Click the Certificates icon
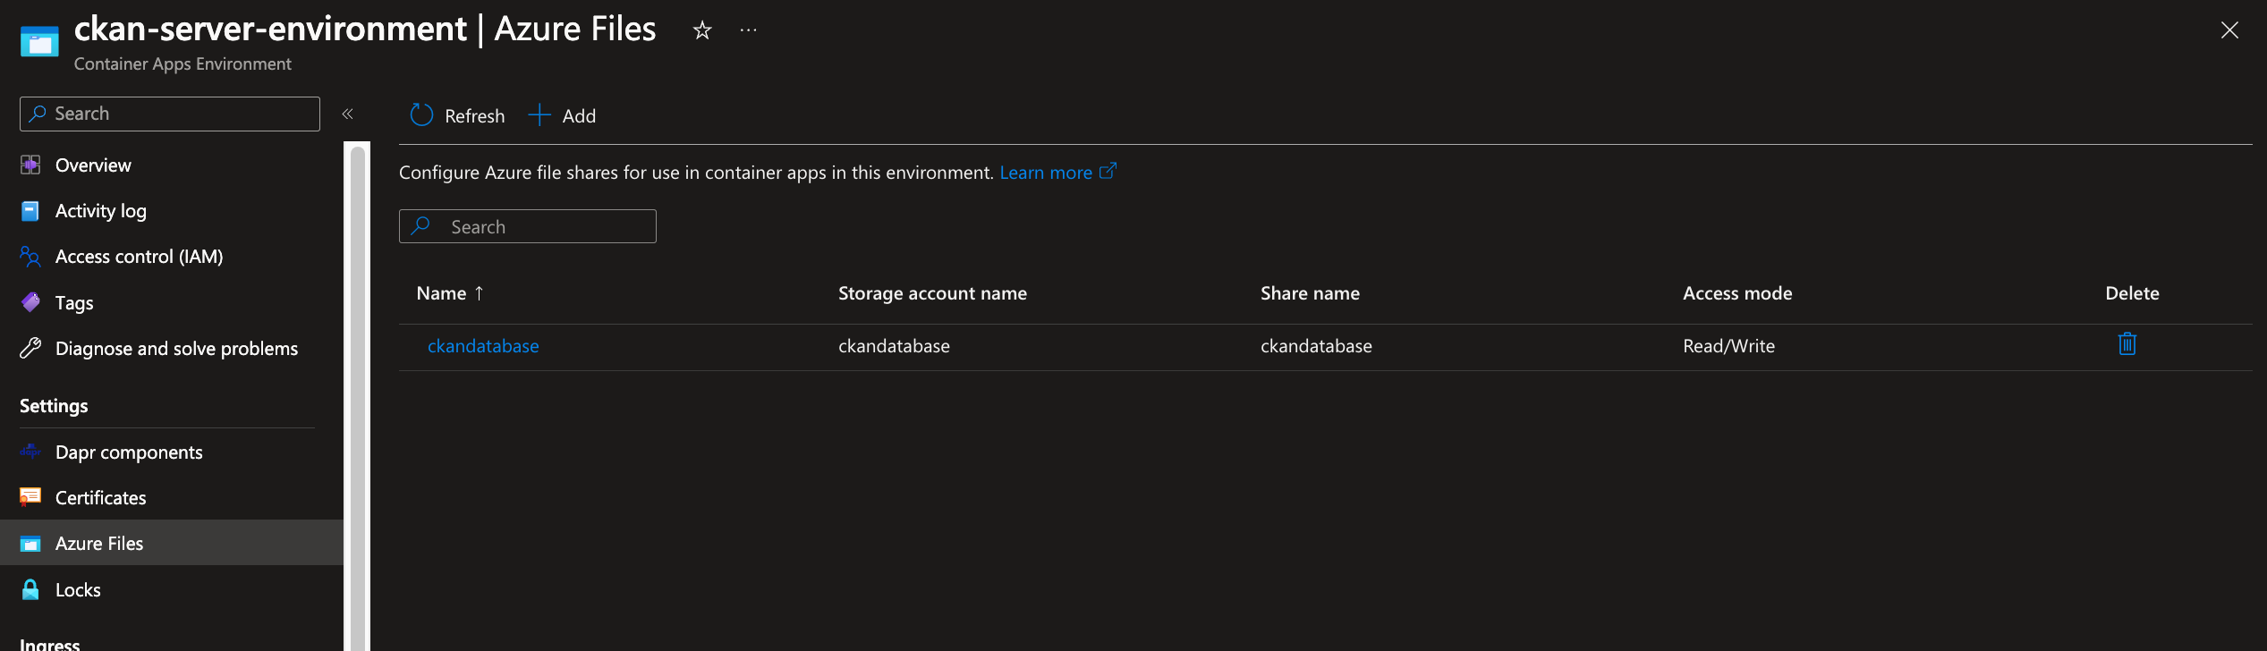 (30, 497)
